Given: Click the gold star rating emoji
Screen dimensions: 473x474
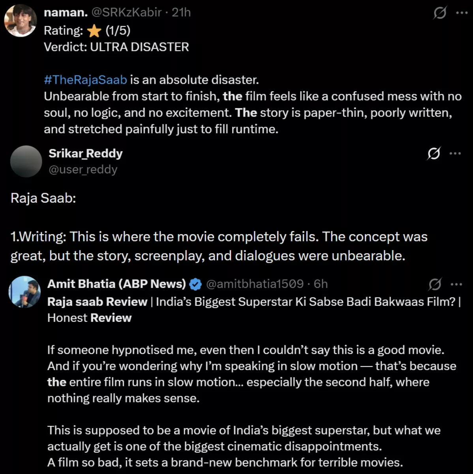Looking at the screenshot, I should pos(94,31).
